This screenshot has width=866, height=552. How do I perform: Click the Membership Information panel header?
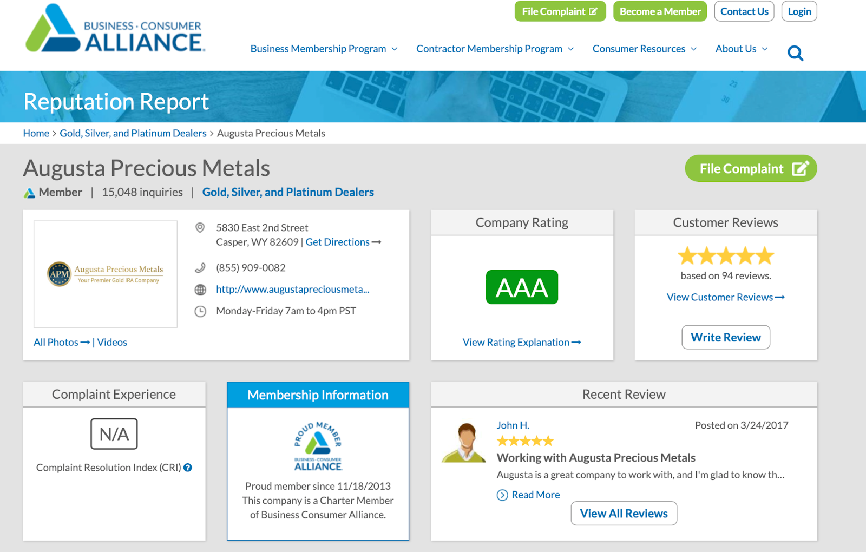coord(318,395)
